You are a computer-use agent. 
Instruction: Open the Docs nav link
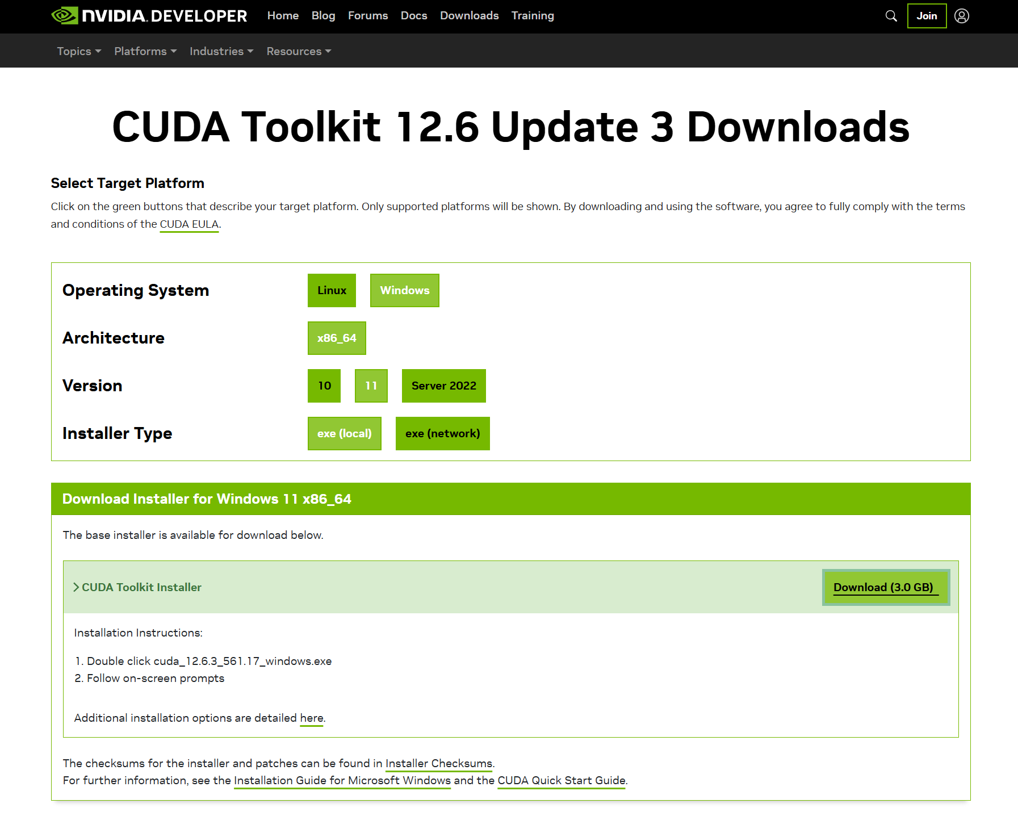(x=414, y=16)
